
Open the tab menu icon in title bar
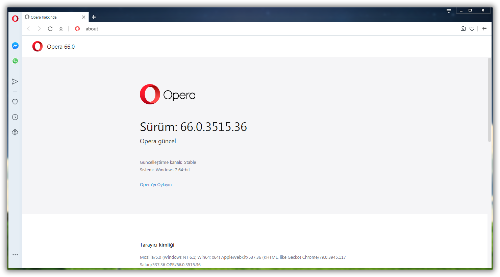449,11
